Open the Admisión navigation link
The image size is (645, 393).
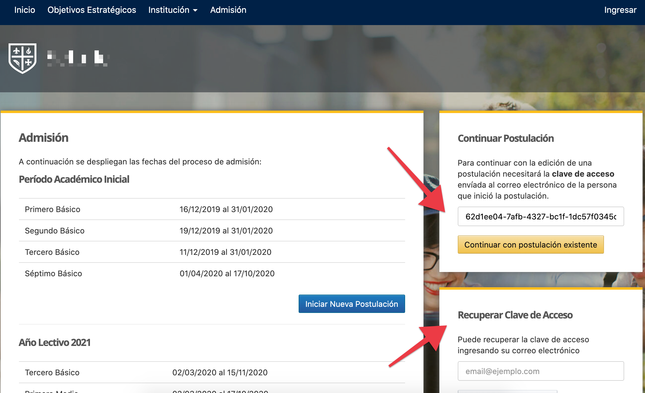[x=228, y=10]
